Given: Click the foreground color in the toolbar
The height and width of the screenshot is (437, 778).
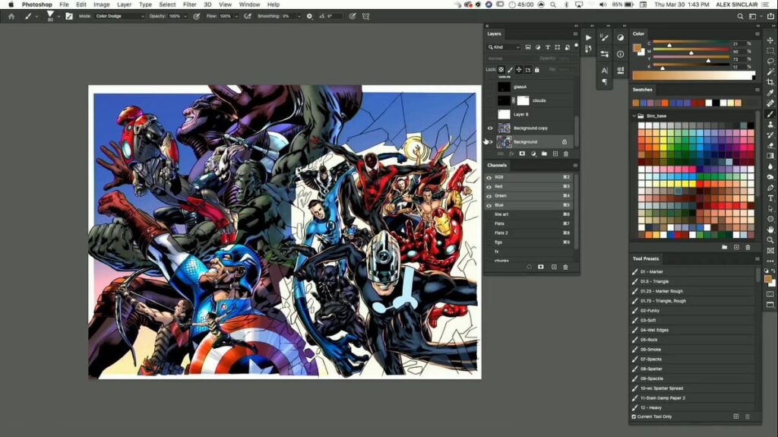Looking at the screenshot, I should (768, 279).
